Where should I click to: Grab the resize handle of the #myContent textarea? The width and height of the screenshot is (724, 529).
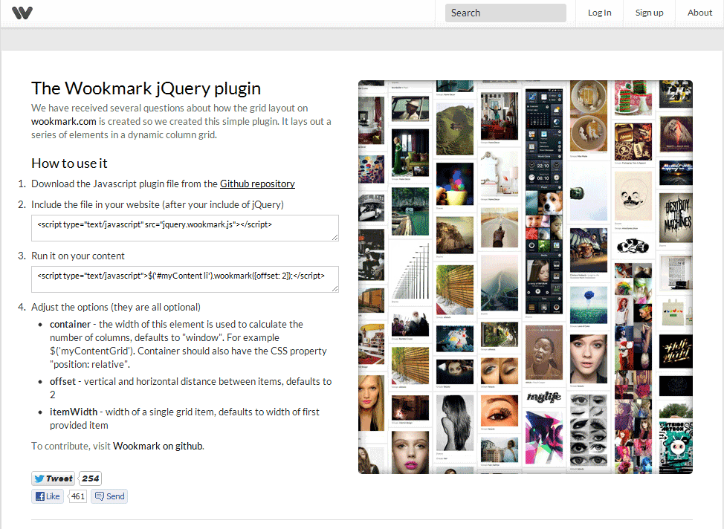334,288
